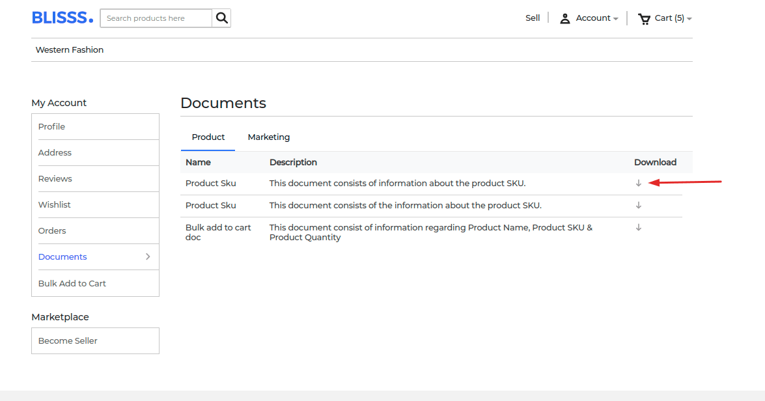Expand the Cart (5) dropdown arrow
The image size is (765, 401).
tap(689, 18)
